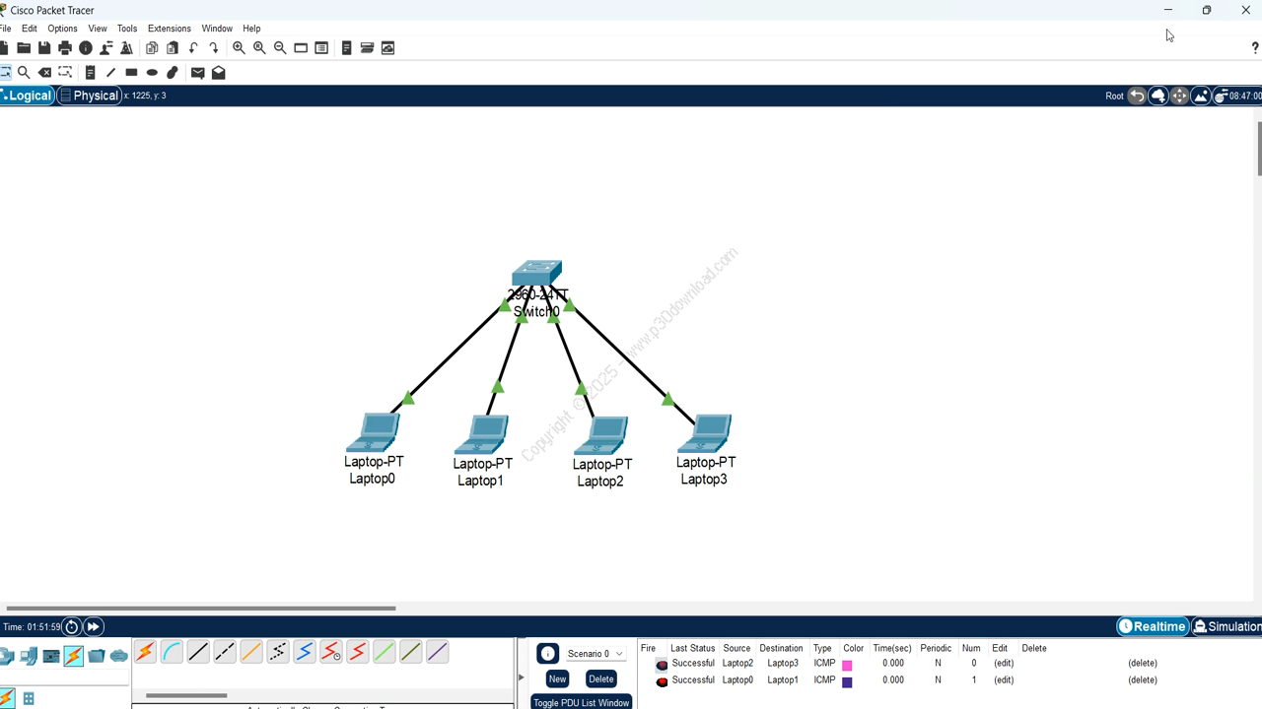This screenshot has width=1262, height=709.
Task: Select the Console cable (light blue curve)
Action: [172, 652]
